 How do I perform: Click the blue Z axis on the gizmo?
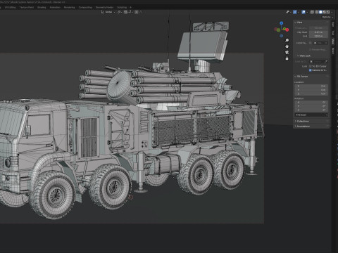[x=282, y=23]
